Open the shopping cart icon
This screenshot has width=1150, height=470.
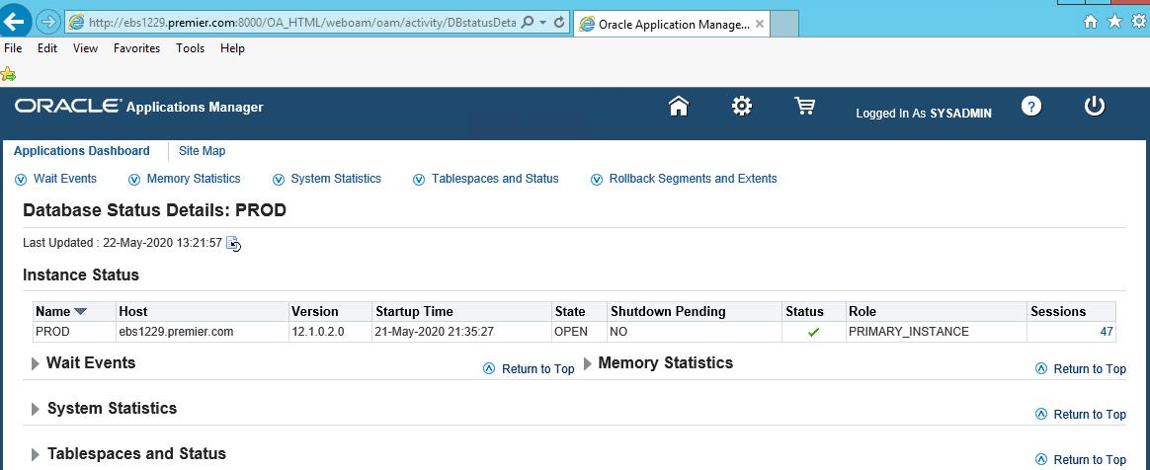tap(804, 107)
